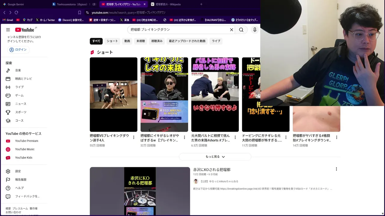This screenshot has height=216, width=385.
Task: Click the browser address bar URL
Action: pos(128,13)
